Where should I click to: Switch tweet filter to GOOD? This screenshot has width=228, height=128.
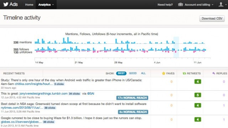pos(133,73)
